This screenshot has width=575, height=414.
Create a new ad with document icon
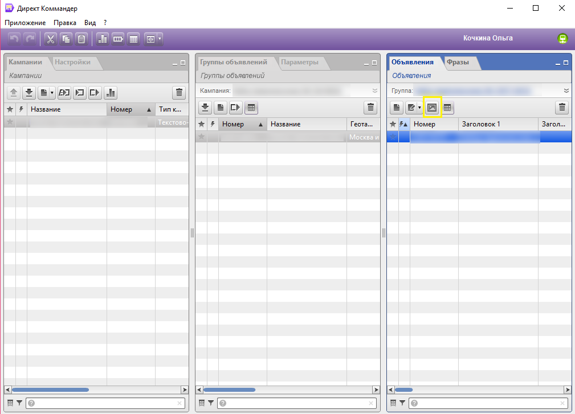[x=397, y=108]
